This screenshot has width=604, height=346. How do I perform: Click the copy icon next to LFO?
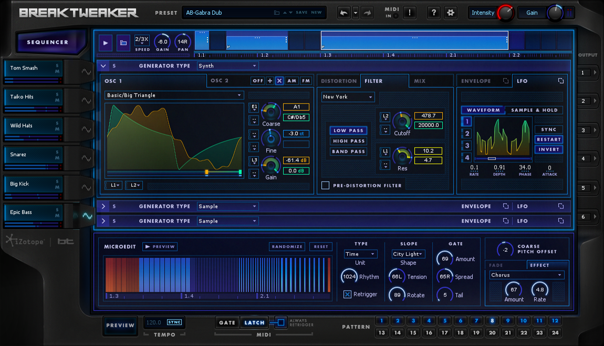(x=560, y=81)
